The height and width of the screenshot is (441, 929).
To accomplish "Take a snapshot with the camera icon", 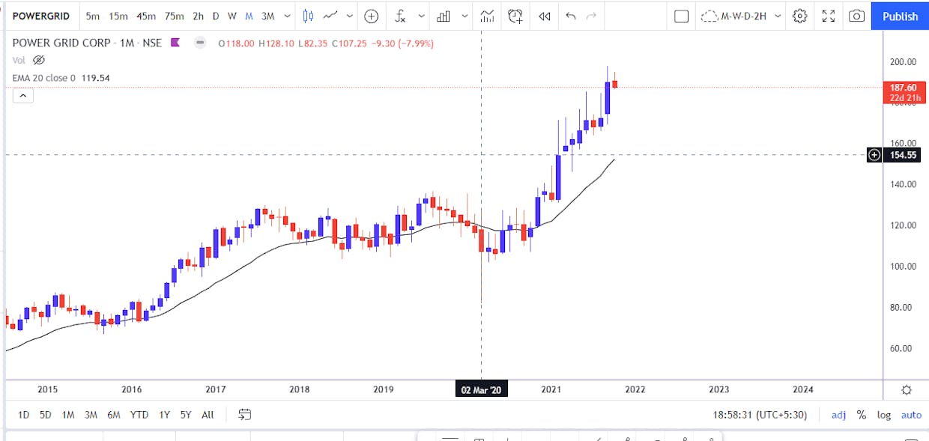I will (857, 16).
